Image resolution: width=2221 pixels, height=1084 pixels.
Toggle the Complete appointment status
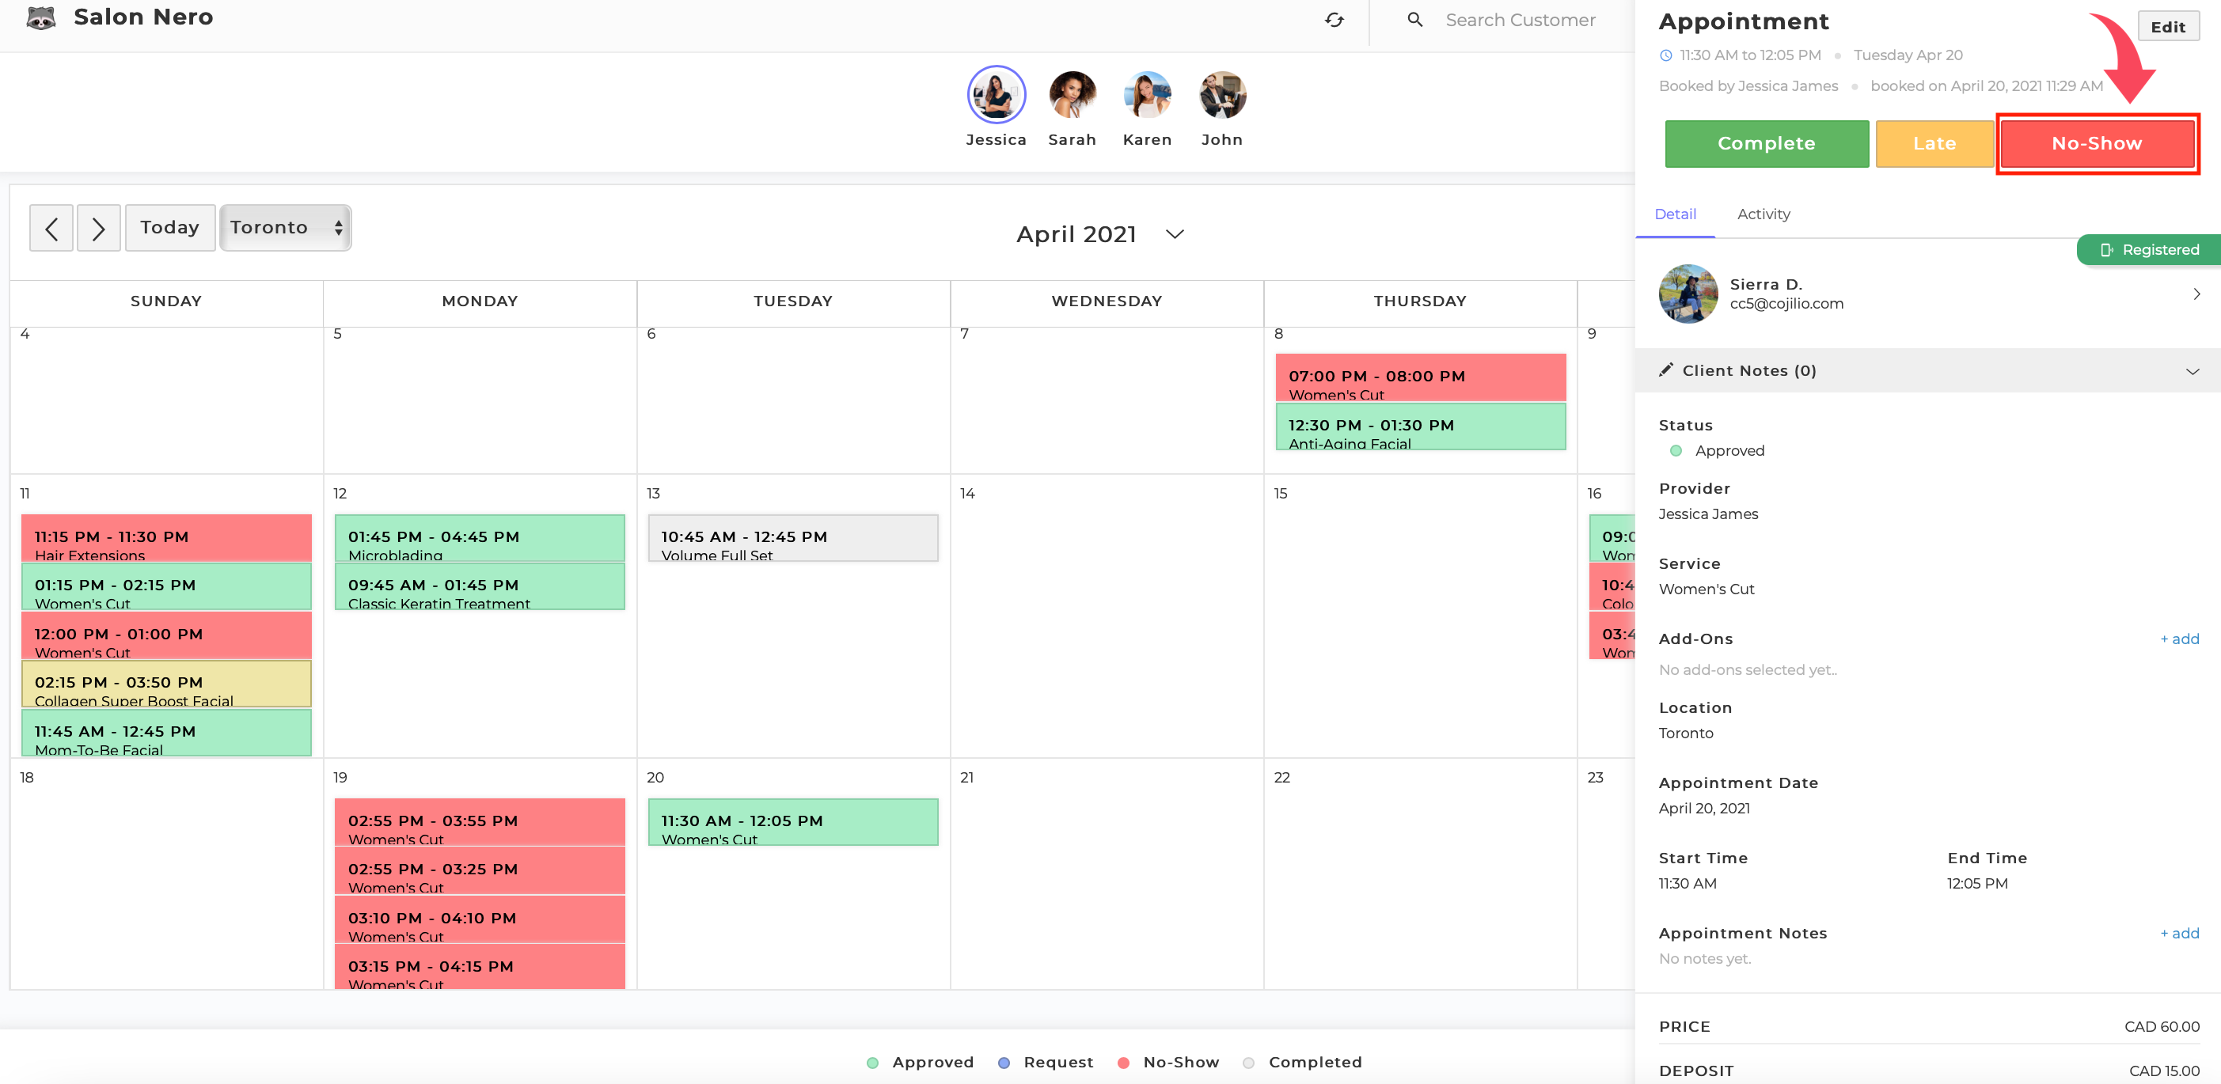click(x=1764, y=143)
